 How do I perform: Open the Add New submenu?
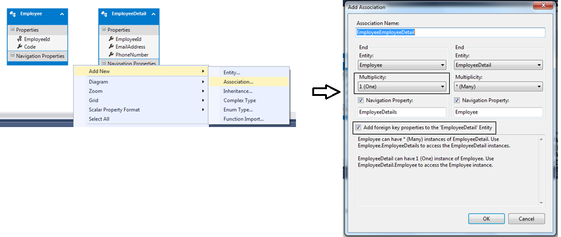click(x=141, y=71)
